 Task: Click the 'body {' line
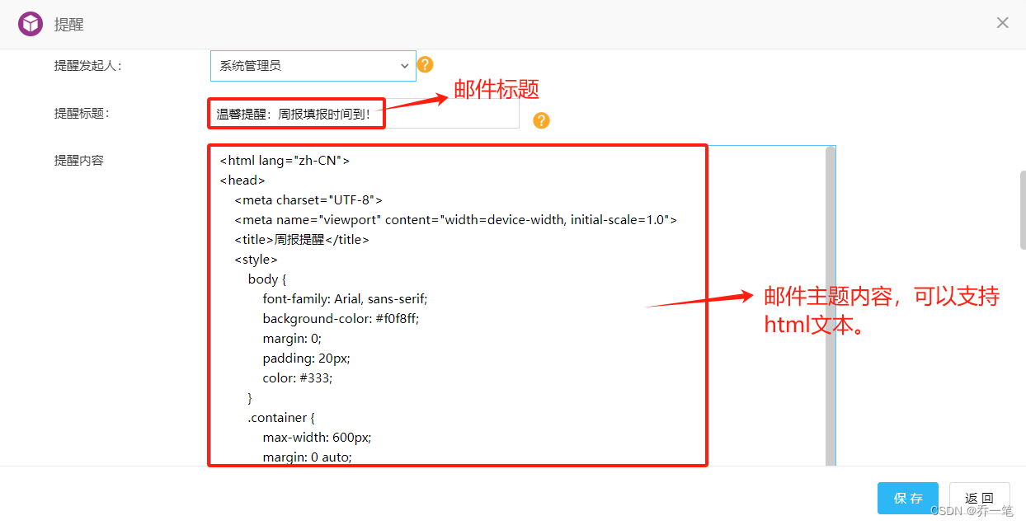[267, 279]
